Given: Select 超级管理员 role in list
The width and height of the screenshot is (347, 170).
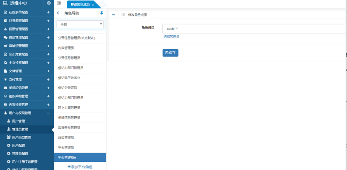Looking at the screenshot, I should (x=66, y=138).
